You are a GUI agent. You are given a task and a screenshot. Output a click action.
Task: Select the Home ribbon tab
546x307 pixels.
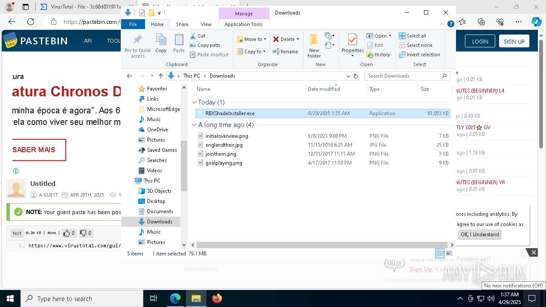(157, 24)
